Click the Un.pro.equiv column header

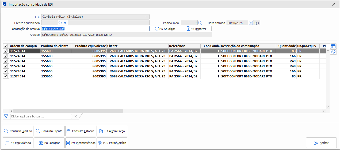tap(308, 46)
